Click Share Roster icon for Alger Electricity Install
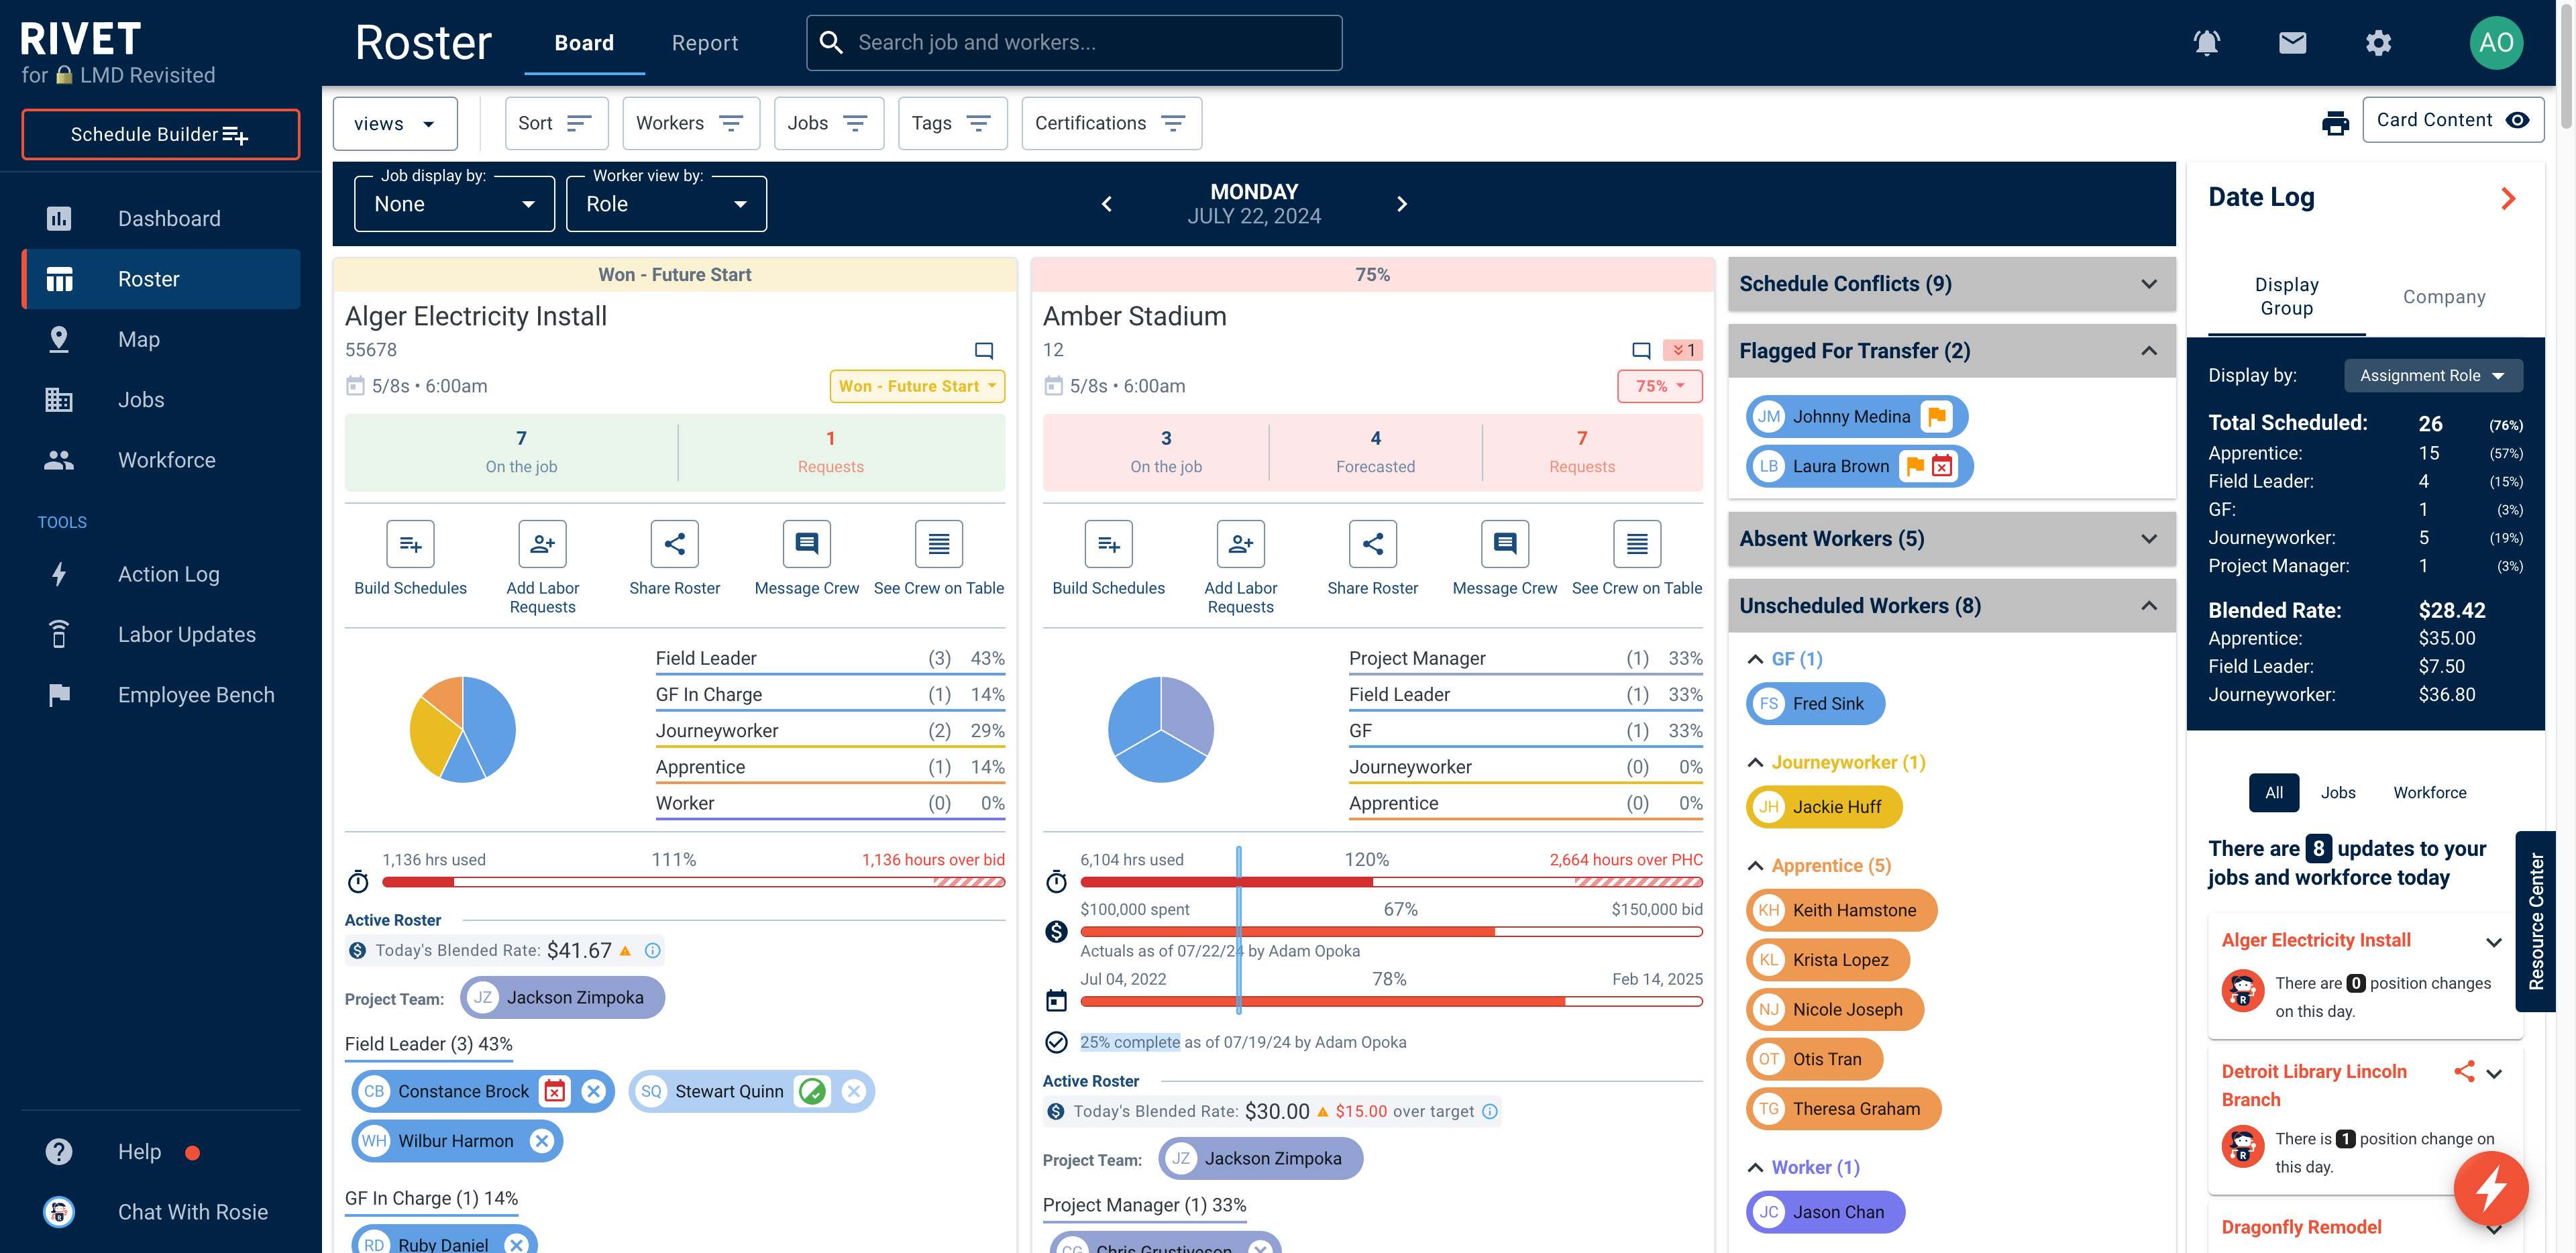The height and width of the screenshot is (1253, 2576). 674,544
